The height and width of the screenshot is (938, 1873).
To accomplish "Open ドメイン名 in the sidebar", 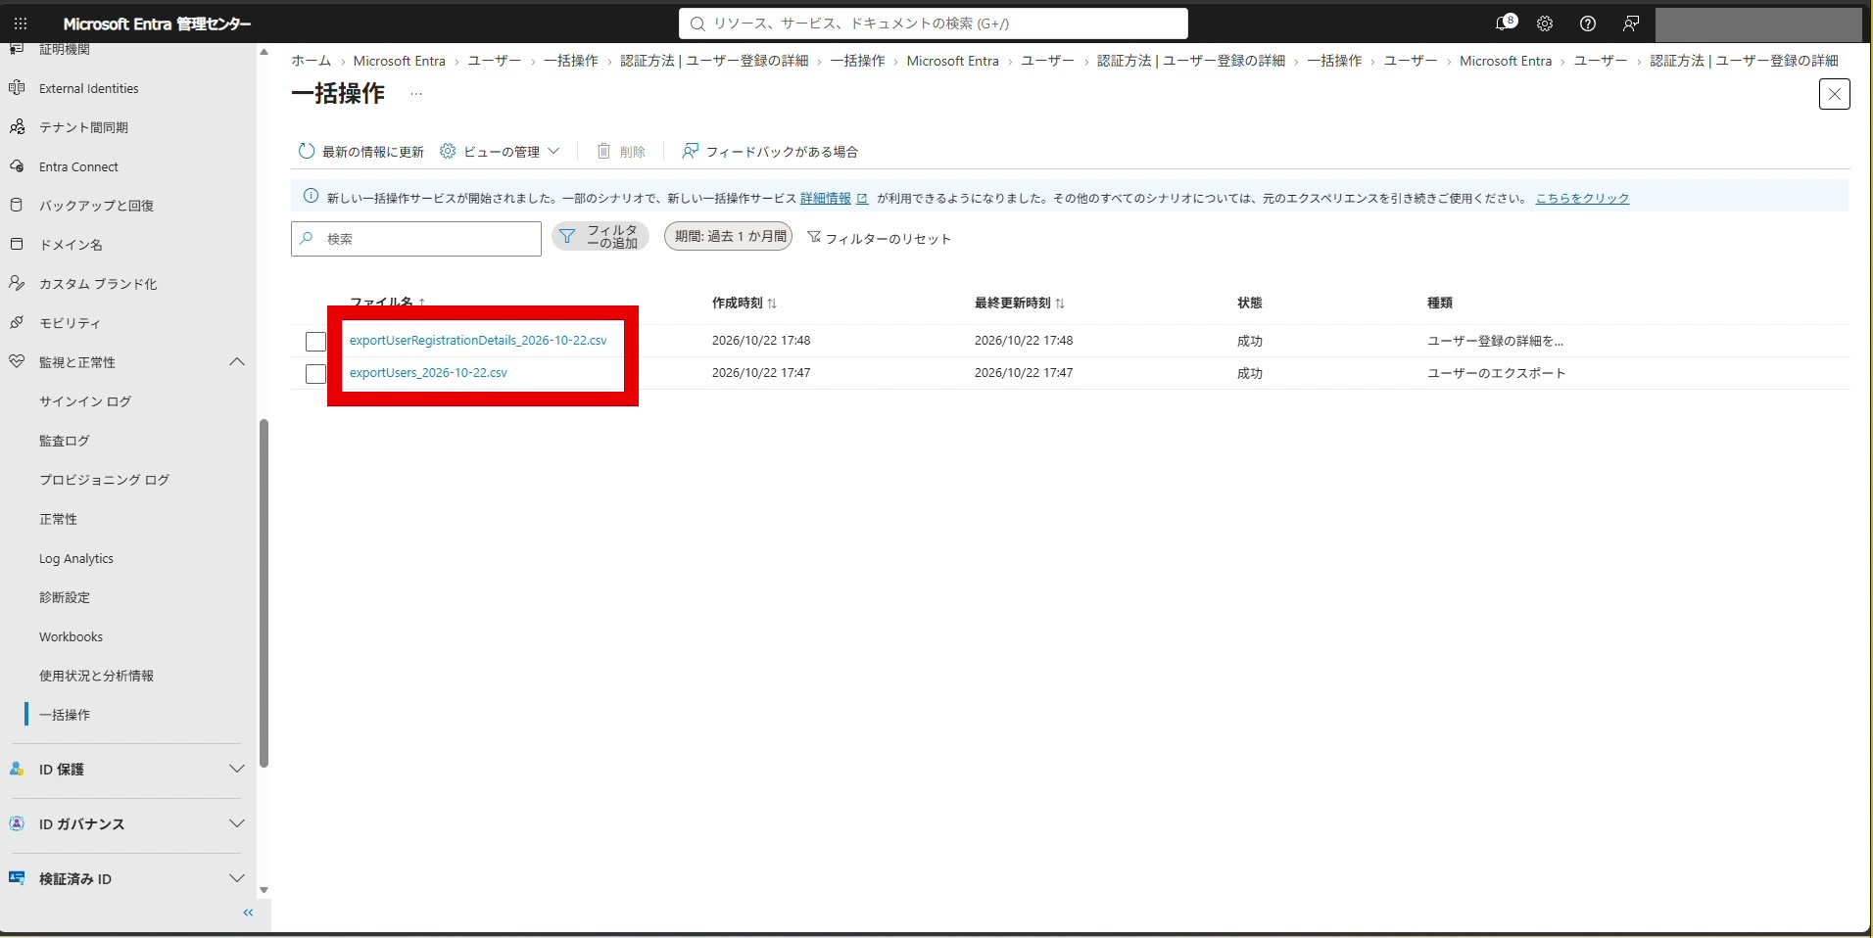I will coord(71,245).
